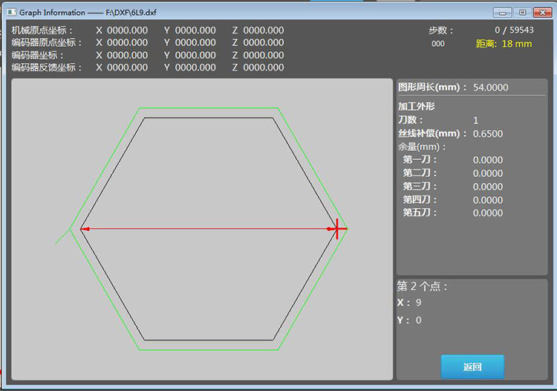Click the Y value 0 of point 2
This screenshot has width=557, height=391.
click(418, 320)
